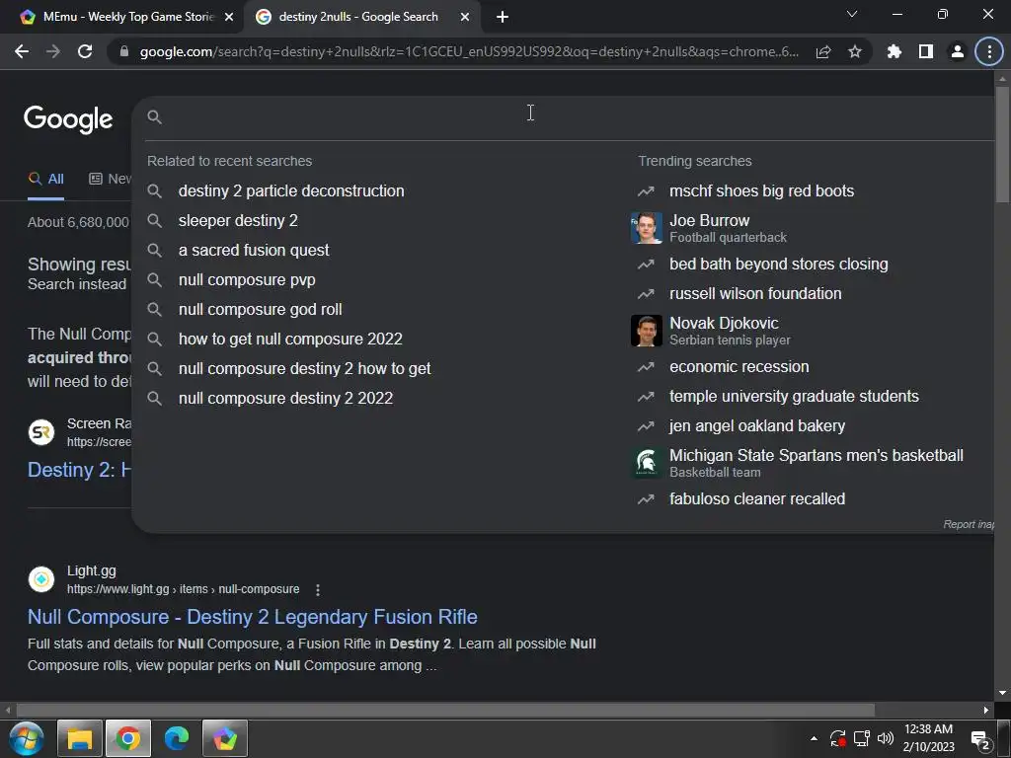The image size is (1011, 758).
Task: Open the Windows Start menu
Action: point(27,738)
